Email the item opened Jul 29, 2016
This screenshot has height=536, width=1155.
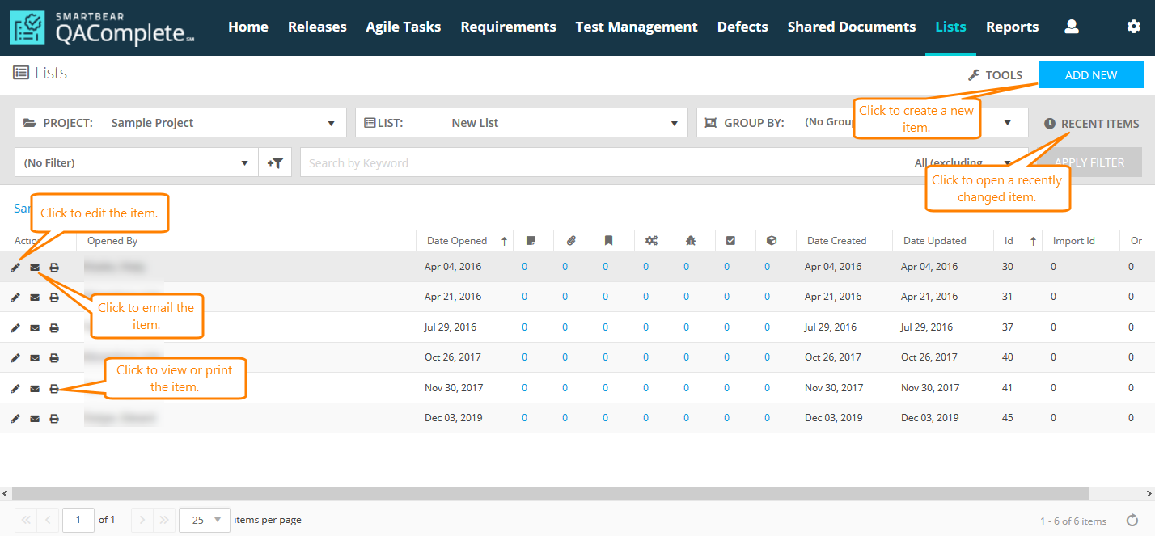click(35, 327)
